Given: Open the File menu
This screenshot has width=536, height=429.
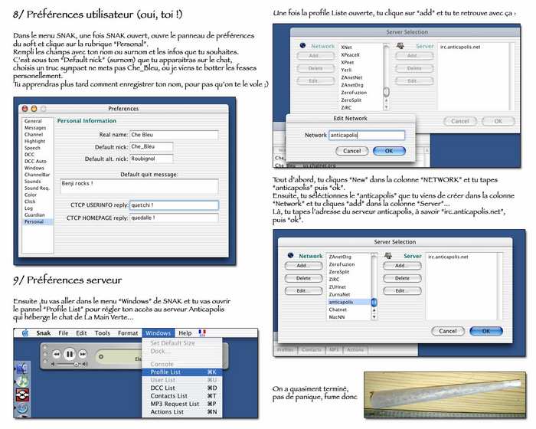Looking at the screenshot, I should 64,333.
